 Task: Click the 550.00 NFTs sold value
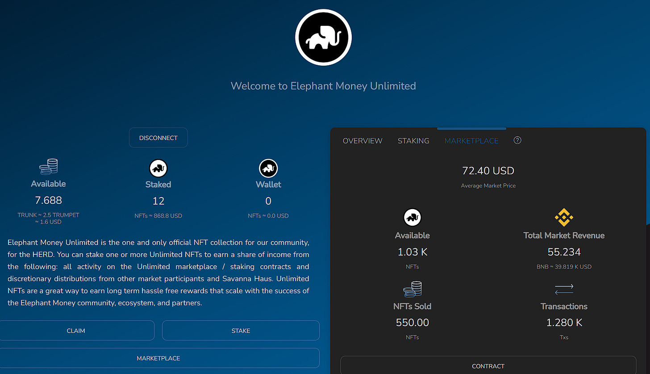(x=412, y=322)
